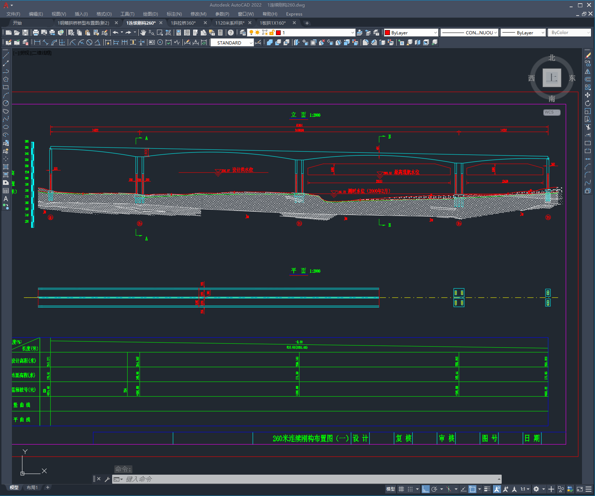Click the New drawing icon
Screen dimensions: 595x496
coord(9,33)
